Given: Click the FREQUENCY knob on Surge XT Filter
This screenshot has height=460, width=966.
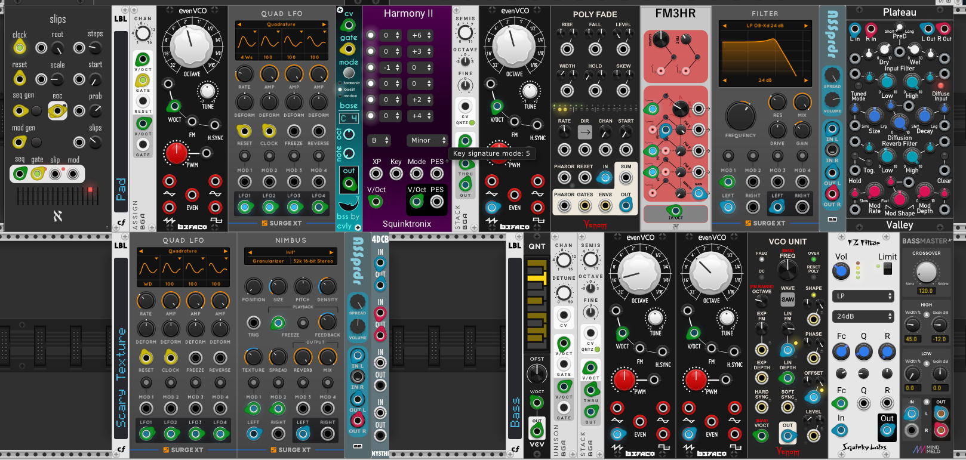Looking at the screenshot, I should [x=740, y=116].
